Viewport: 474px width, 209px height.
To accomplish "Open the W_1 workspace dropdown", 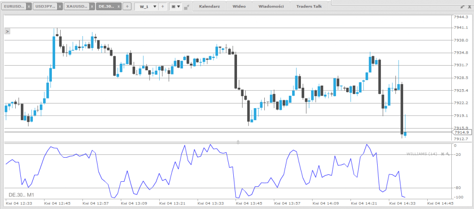I will [x=155, y=7].
